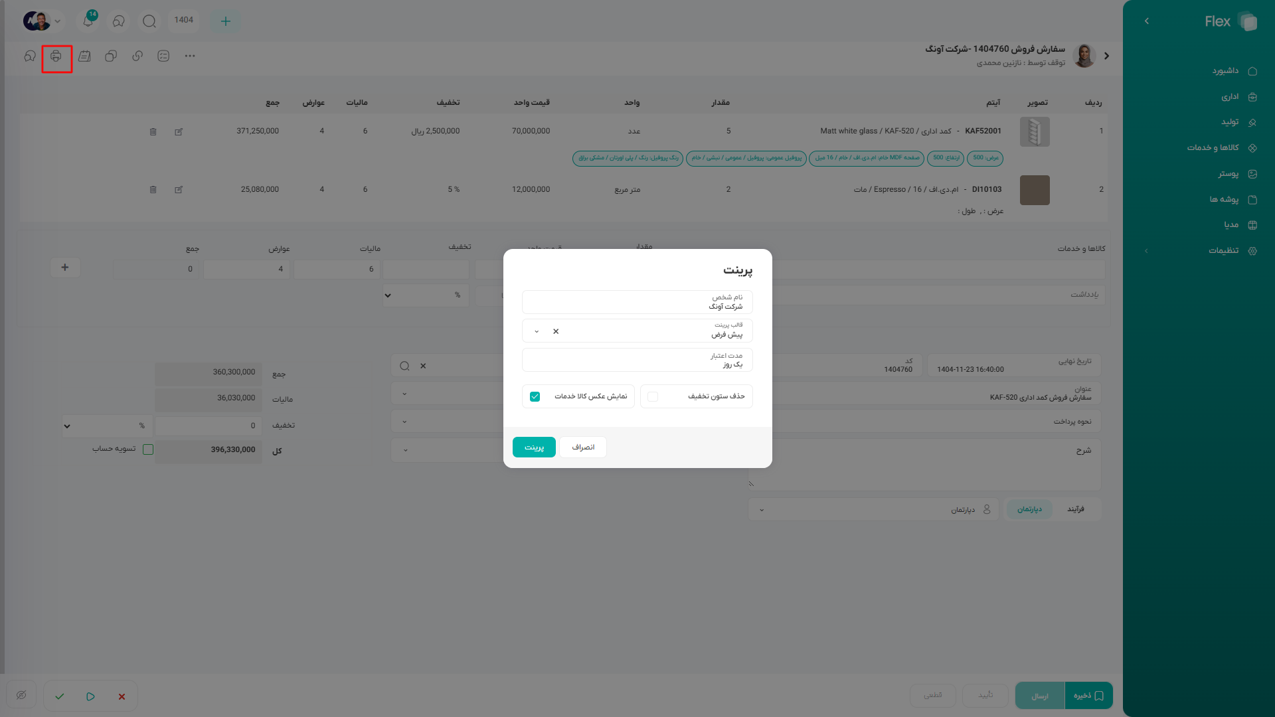1275x717 pixels.
Task: Expand the 'تنظیمات' sidebar submenu arrow
Action: [1146, 251]
